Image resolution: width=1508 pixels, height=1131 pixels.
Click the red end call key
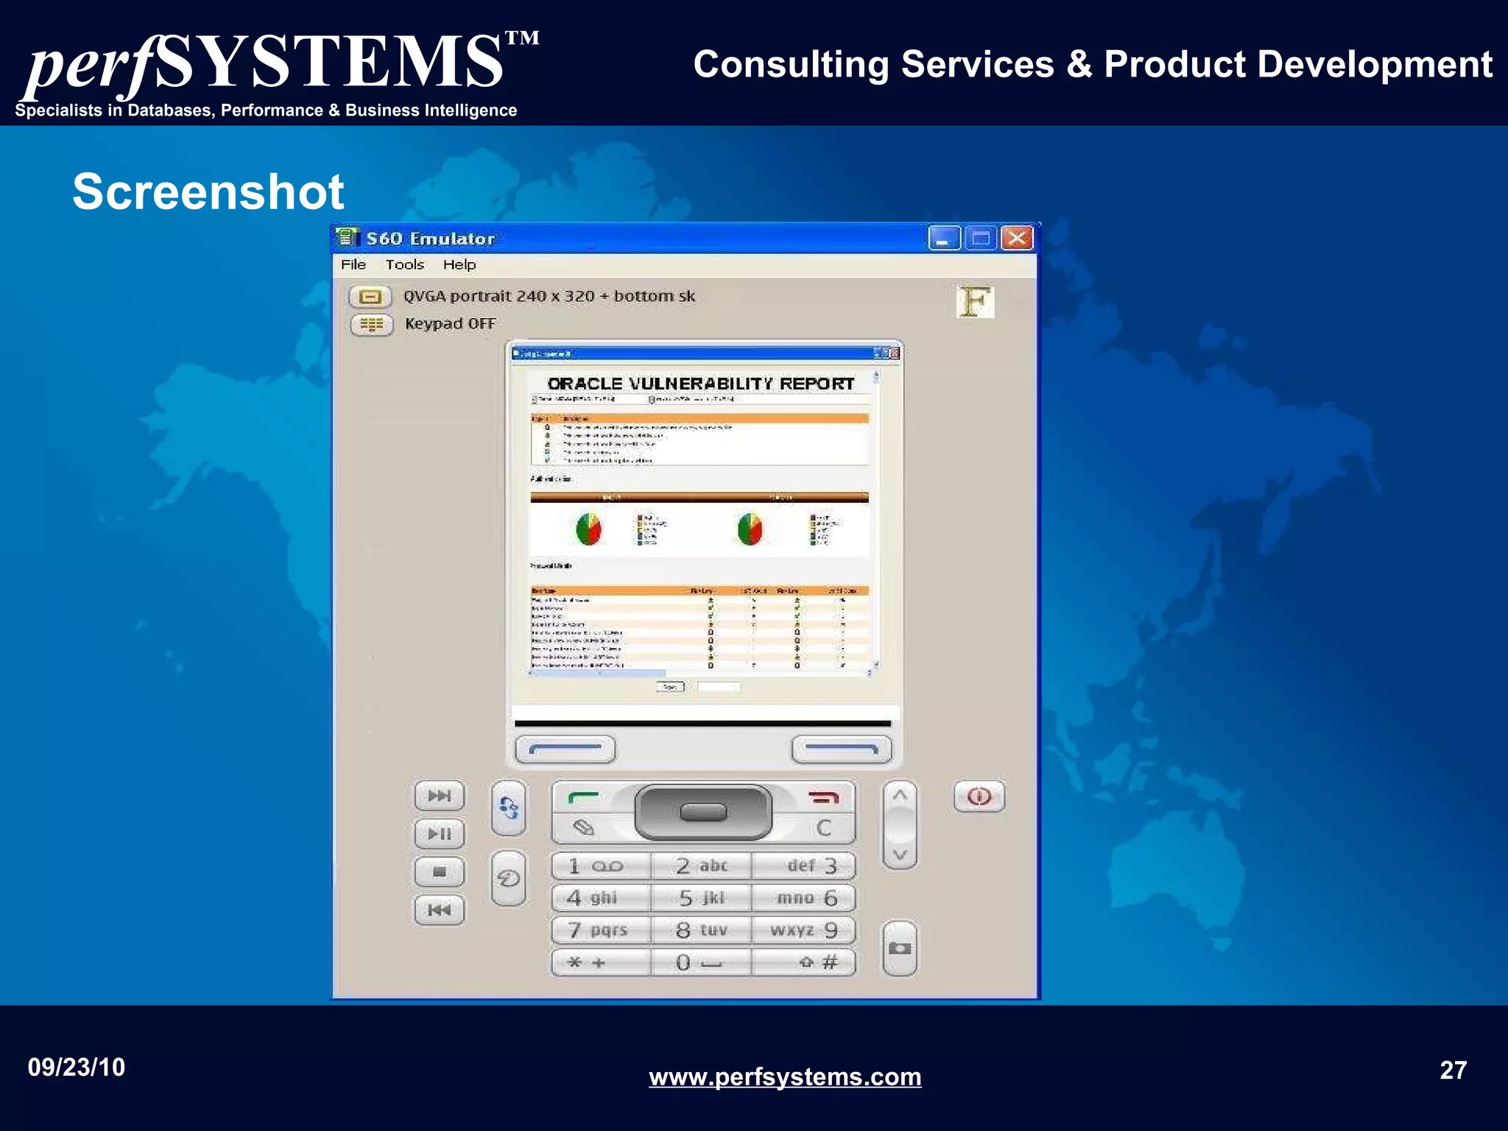[x=823, y=797]
